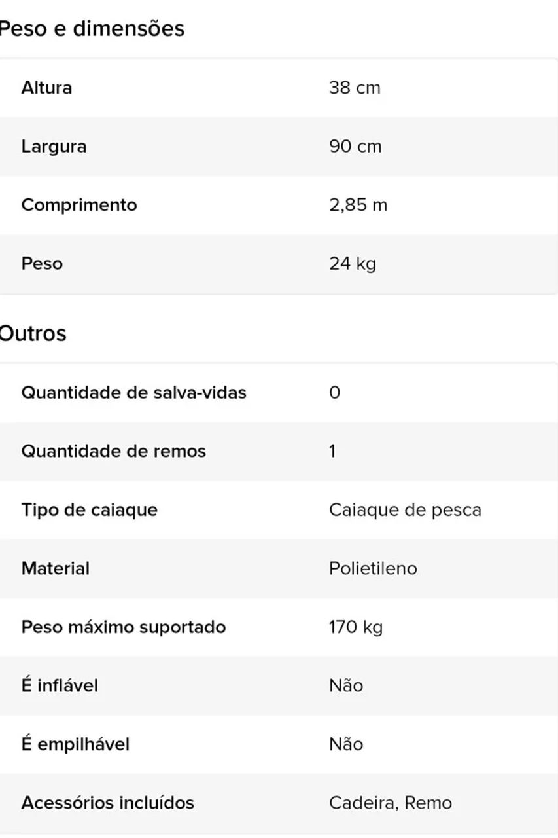Select the "Material" row label
This screenshot has width=558, height=838.
pos(55,568)
